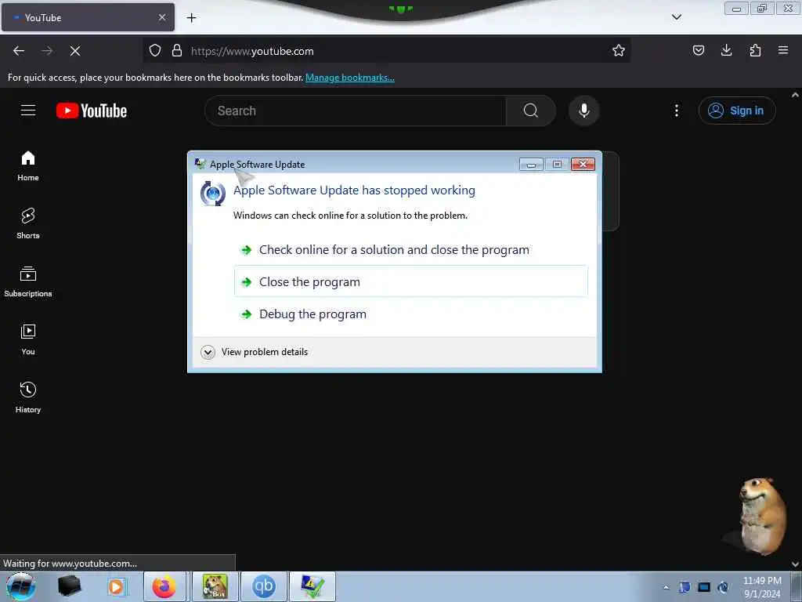Click the show desktop button
The image size is (802, 602).
(797, 586)
